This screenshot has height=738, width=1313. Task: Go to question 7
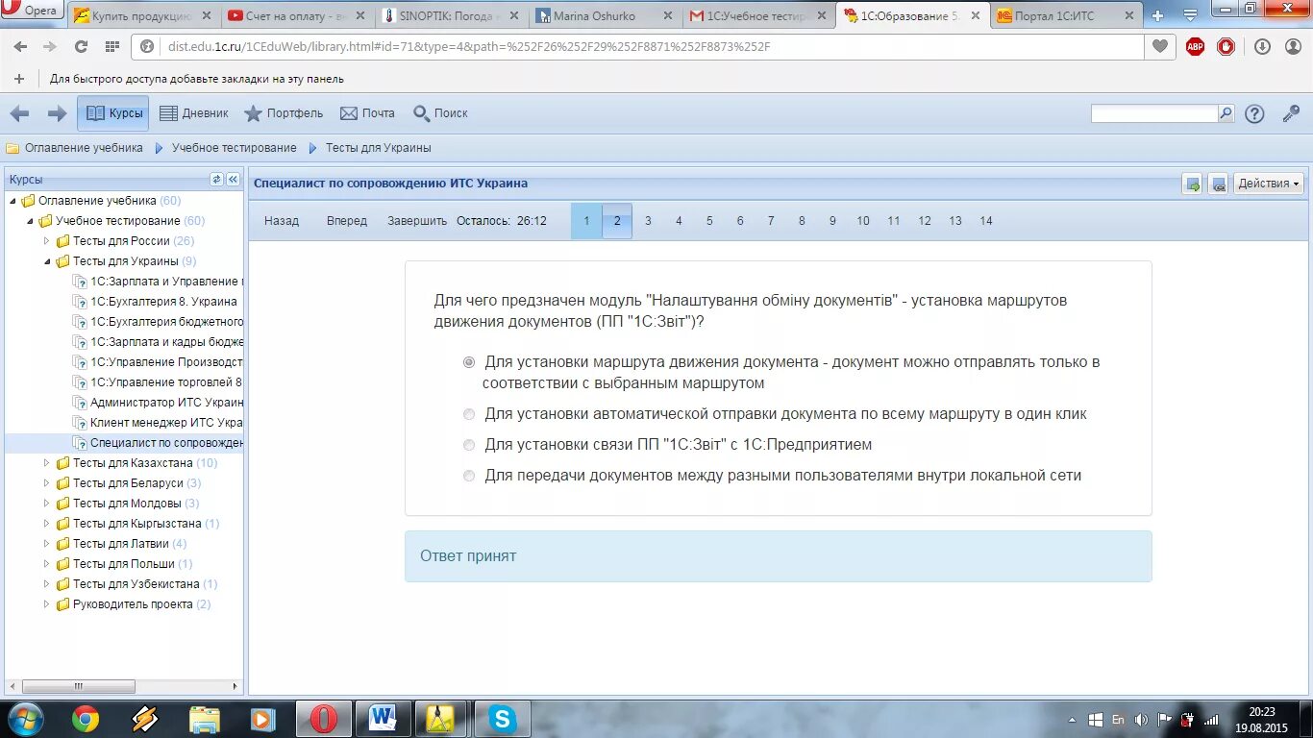[771, 221]
